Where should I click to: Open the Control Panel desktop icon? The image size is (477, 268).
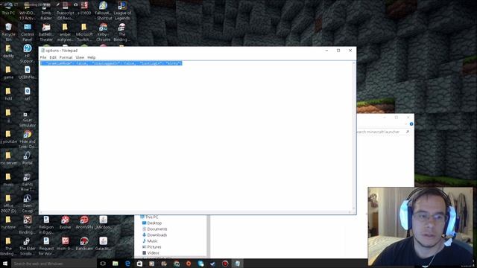pos(28,32)
